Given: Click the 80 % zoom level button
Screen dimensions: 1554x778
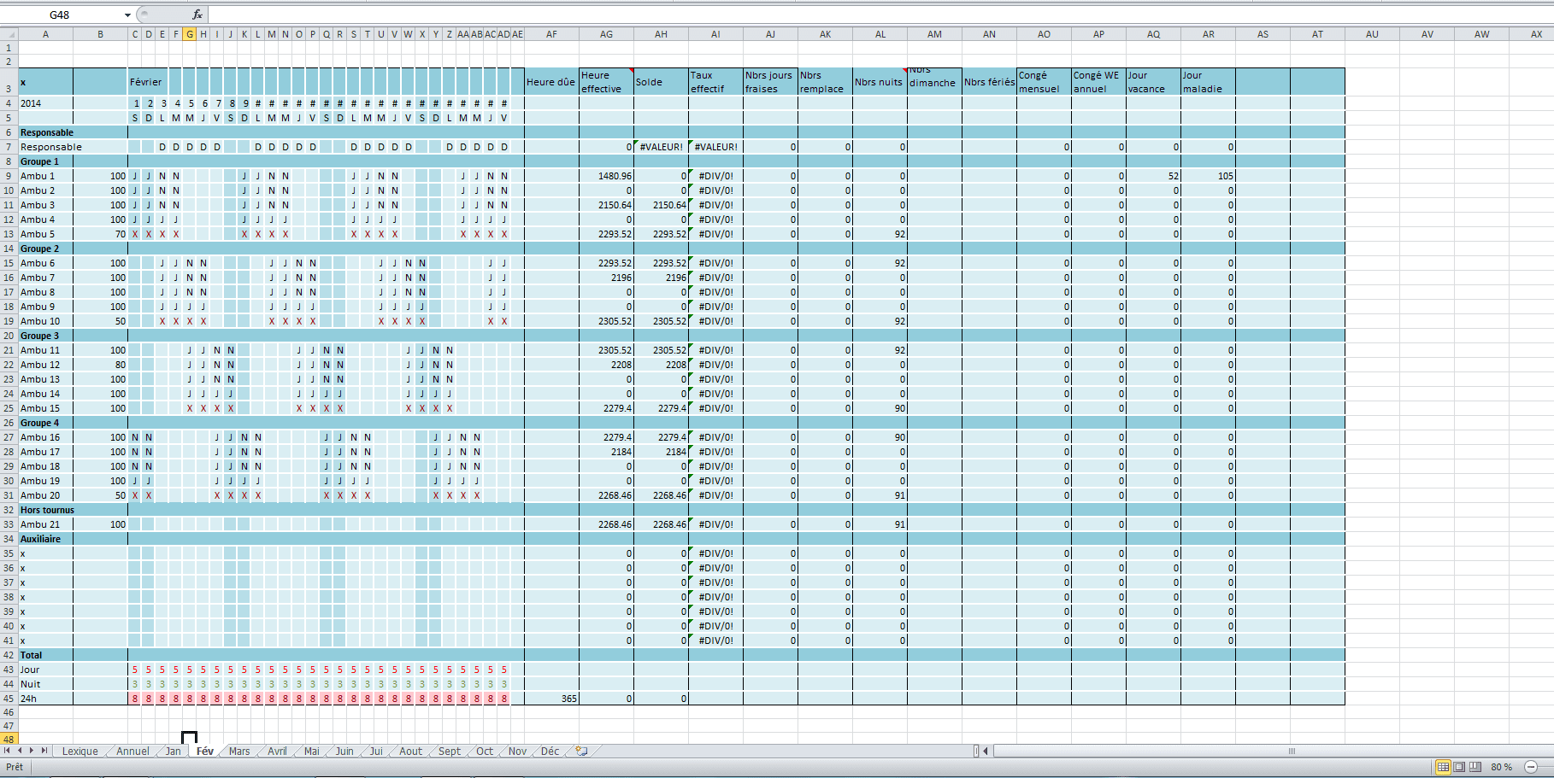Looking at the screenshot, I should coord(1501,767).
